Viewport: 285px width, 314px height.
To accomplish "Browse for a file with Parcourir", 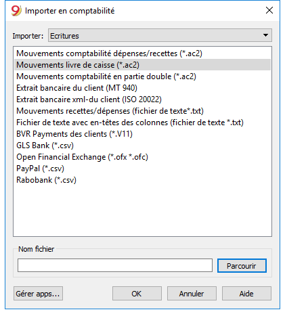I will [x=242, y=266].
